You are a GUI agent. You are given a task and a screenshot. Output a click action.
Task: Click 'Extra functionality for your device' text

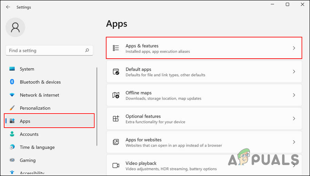point(155,122)
